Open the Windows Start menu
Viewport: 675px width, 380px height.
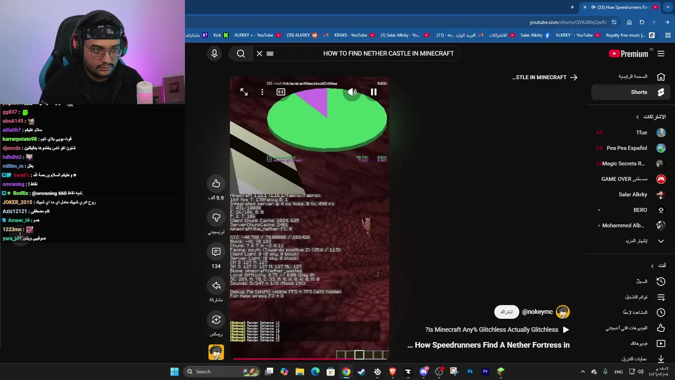click(175, 372)
